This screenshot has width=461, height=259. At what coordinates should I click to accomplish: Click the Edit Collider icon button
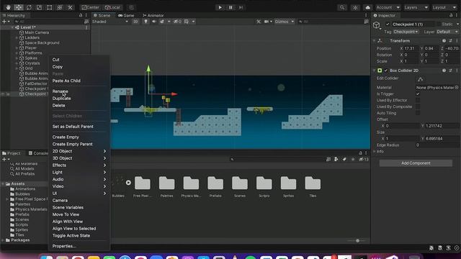tap(420, 78)
